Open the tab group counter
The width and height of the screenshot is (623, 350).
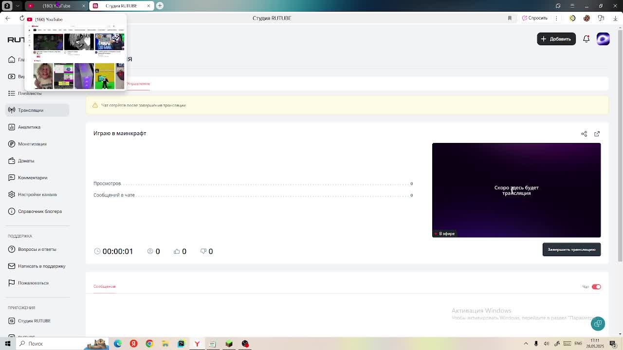[7, 6]
